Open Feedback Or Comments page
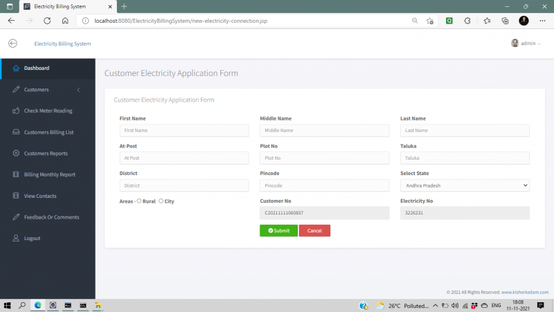Screen dimensions: 554x312 (x=48, y=217)
